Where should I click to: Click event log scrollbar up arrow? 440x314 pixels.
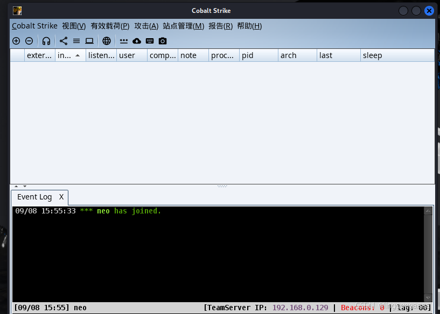[x=428, y=211]
